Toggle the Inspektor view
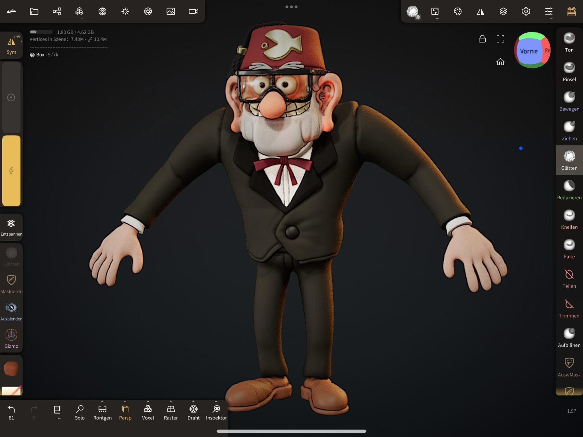Viewport: 583px width, 437px height. click(x=216, y=412)
